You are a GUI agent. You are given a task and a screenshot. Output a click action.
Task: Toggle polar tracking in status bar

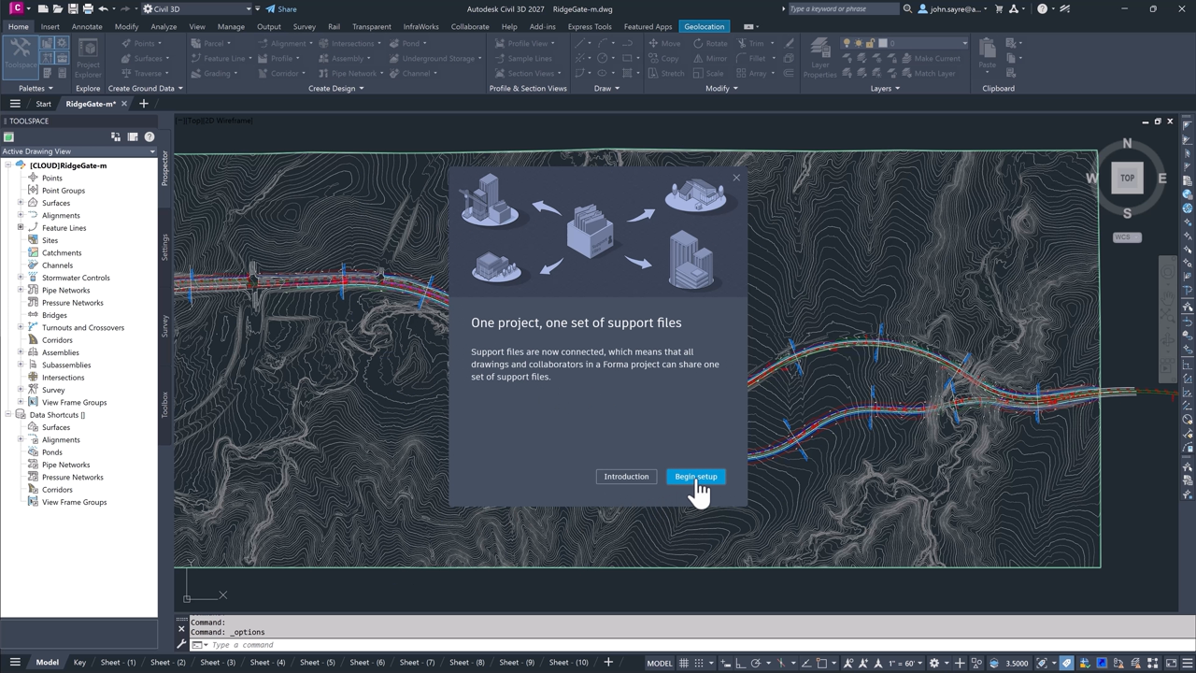point(755,663)
